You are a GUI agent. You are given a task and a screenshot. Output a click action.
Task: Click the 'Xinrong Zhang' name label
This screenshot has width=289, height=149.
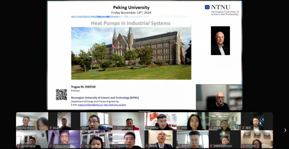[26, 128]
